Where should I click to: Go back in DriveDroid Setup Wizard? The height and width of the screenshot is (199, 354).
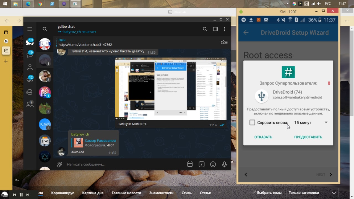coord(246,32)
